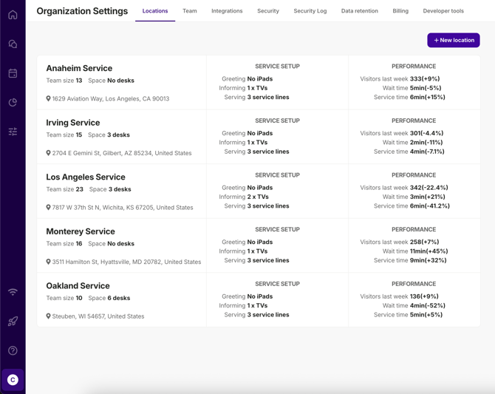The width and height of the screenshot is (495, 394).
Task: Click the rocket launch sidebar icon
Action: pyautogui.click(x=13, y=322)
